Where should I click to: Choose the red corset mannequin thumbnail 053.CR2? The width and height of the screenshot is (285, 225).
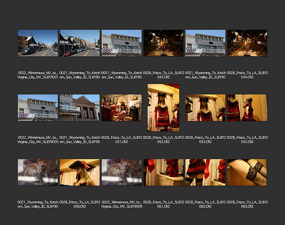pyautogui.click(x=205, y=108)
